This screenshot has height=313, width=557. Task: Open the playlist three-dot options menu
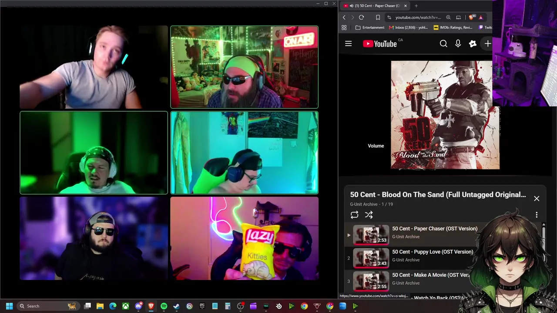537,215
